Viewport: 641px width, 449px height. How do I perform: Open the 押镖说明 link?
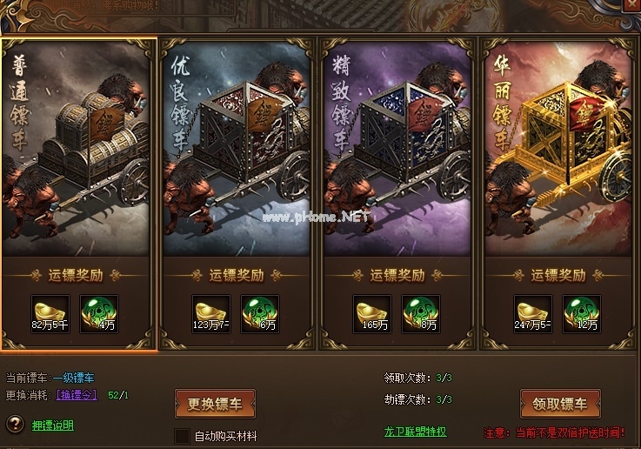click(x=53, y=426)
